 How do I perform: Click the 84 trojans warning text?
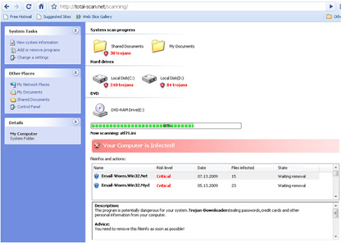point(177,85)
